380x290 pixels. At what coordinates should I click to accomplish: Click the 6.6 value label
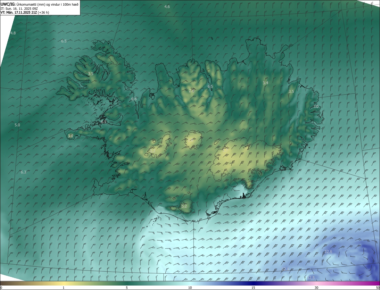click(134, 99)
